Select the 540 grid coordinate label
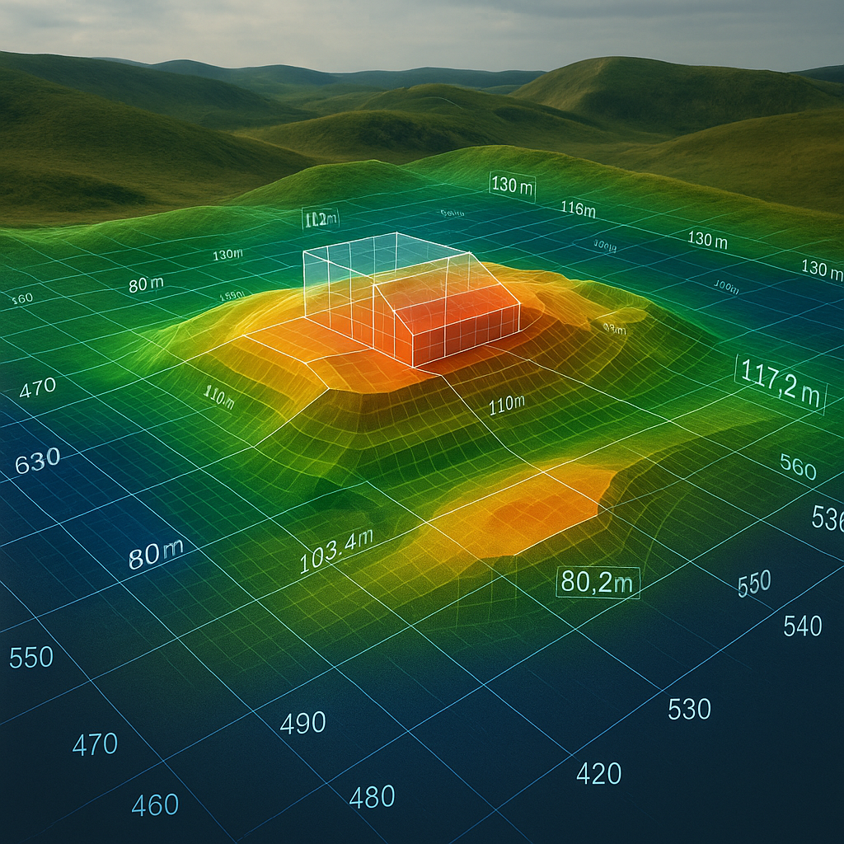The image size is (844, 844). 803,626
